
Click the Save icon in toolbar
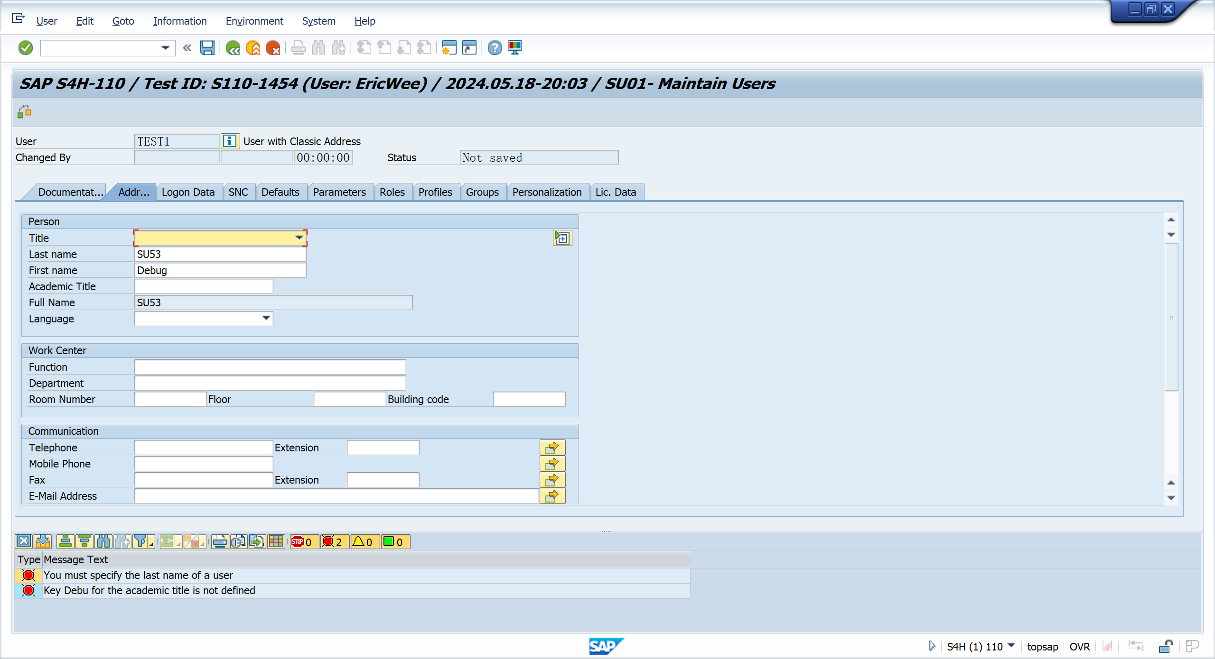pyautogui.click(x=207, y=48)
